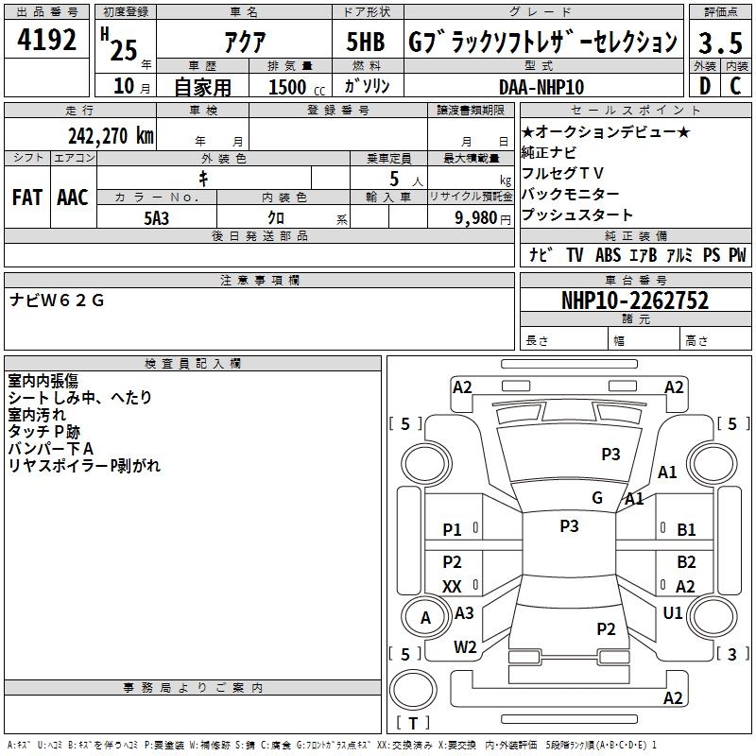This screenshot has height=756, width=756.
Task: Select the U1 dent mark on diagram
Action: coord(673,613)
